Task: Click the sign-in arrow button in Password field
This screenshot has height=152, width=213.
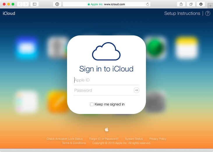Action: (x=136, y=90)
